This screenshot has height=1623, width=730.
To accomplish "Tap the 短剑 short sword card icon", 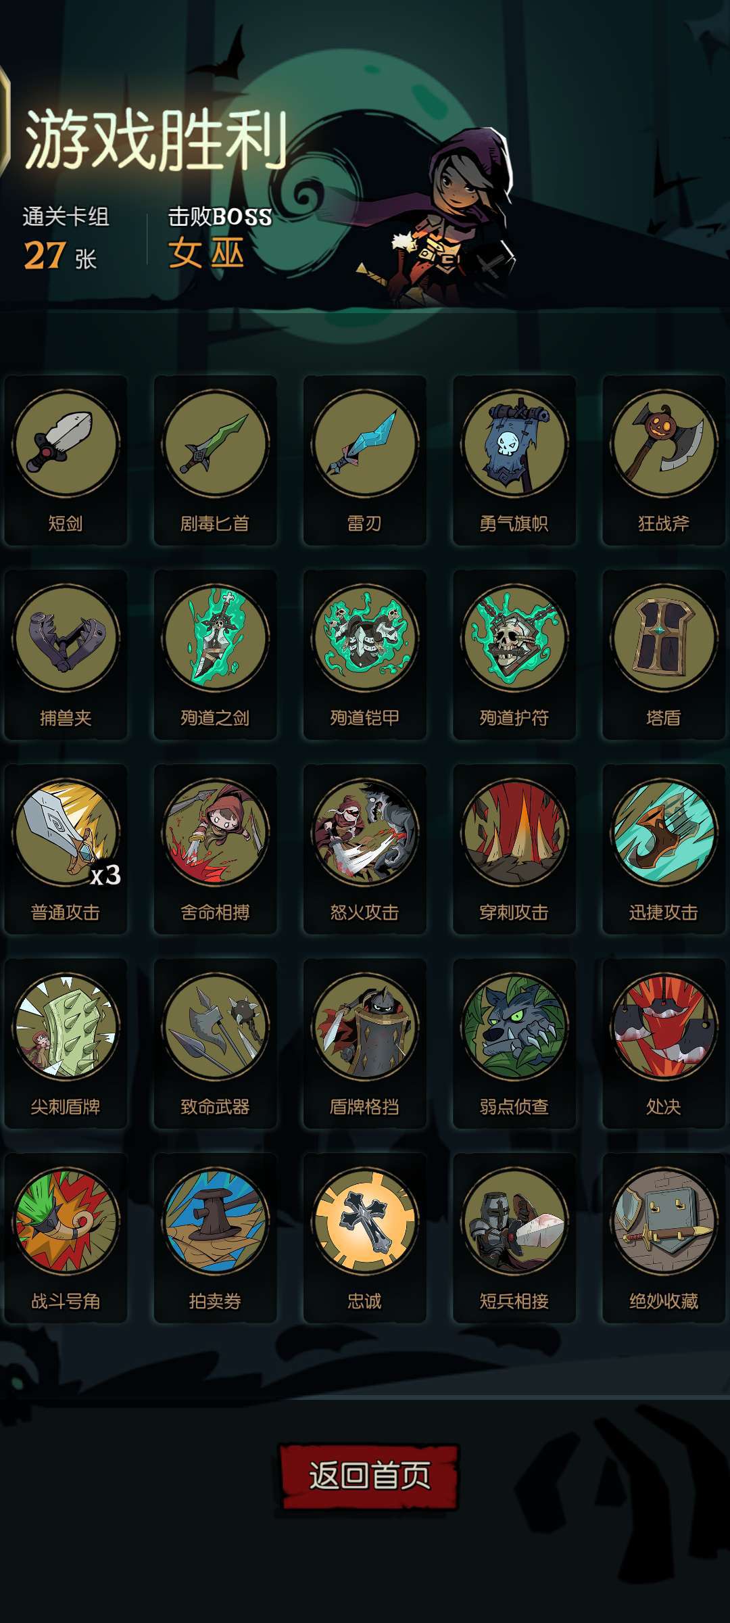I will click(66, 460).
